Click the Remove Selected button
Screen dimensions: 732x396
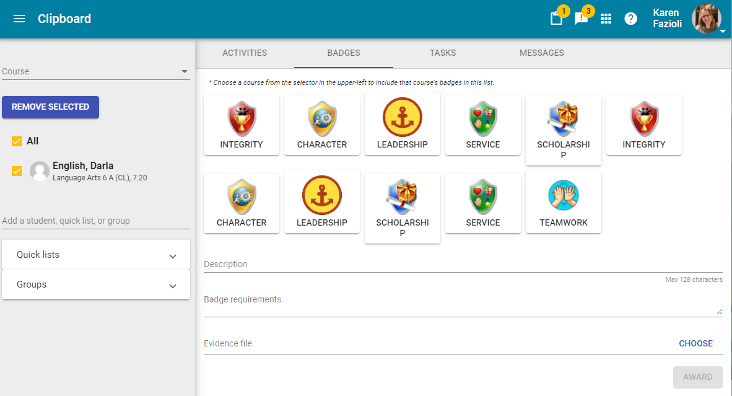click(x=50, y=107)
